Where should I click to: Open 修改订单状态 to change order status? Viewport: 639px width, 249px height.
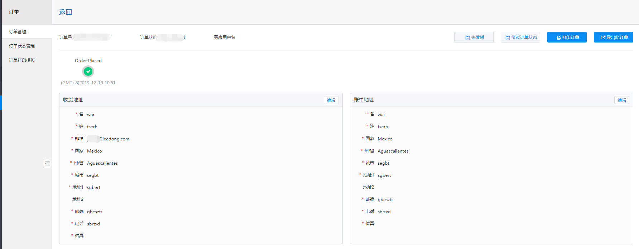click(520, 37)
